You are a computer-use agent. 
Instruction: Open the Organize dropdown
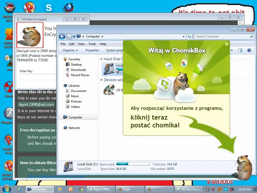[70, 50]
